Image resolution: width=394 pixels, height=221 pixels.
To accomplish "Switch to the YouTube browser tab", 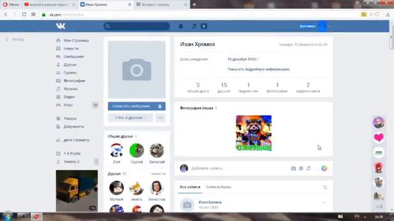I will (x=49, y=4).
